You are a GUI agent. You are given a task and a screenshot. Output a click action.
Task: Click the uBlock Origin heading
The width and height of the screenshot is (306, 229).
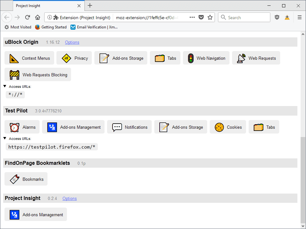tap(21, 42)
